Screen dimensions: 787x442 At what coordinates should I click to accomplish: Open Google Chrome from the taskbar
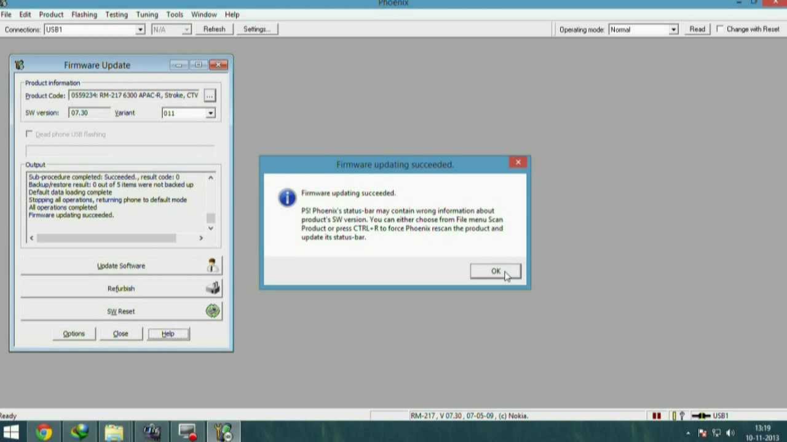[x=43, y=432]
